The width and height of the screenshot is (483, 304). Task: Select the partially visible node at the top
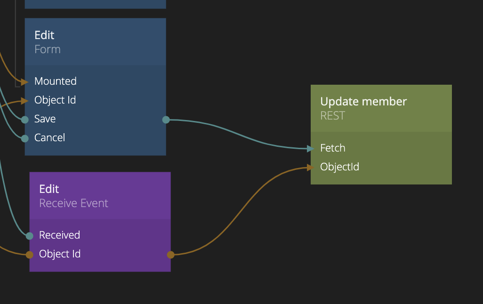tap(95, 4)
